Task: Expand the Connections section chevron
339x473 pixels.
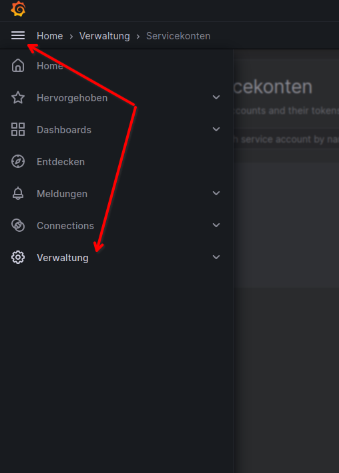Action: point(216,225)
